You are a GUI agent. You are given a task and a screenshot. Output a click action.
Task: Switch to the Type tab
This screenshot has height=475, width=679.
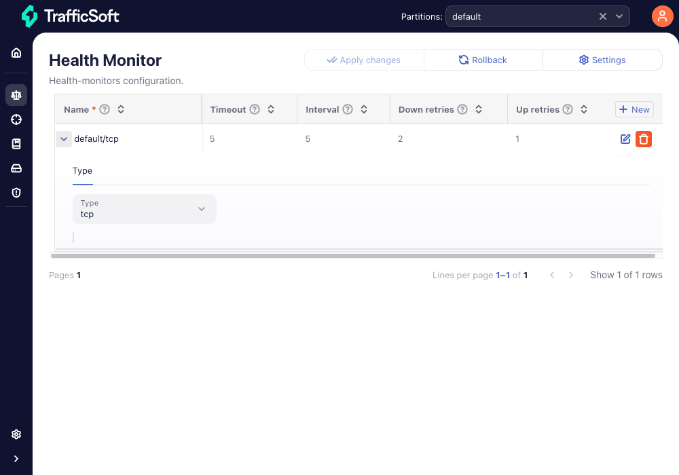(x=82, y=171)
